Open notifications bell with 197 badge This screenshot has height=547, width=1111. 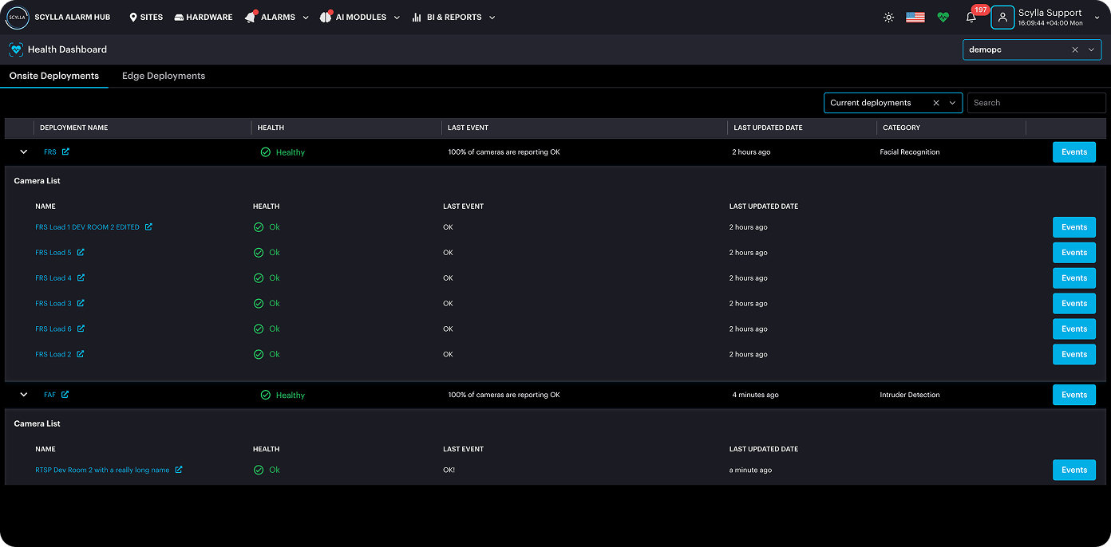pos(971,18)
